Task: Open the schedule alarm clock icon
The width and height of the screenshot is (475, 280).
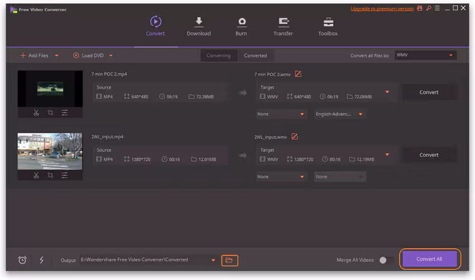Action: 22,260
